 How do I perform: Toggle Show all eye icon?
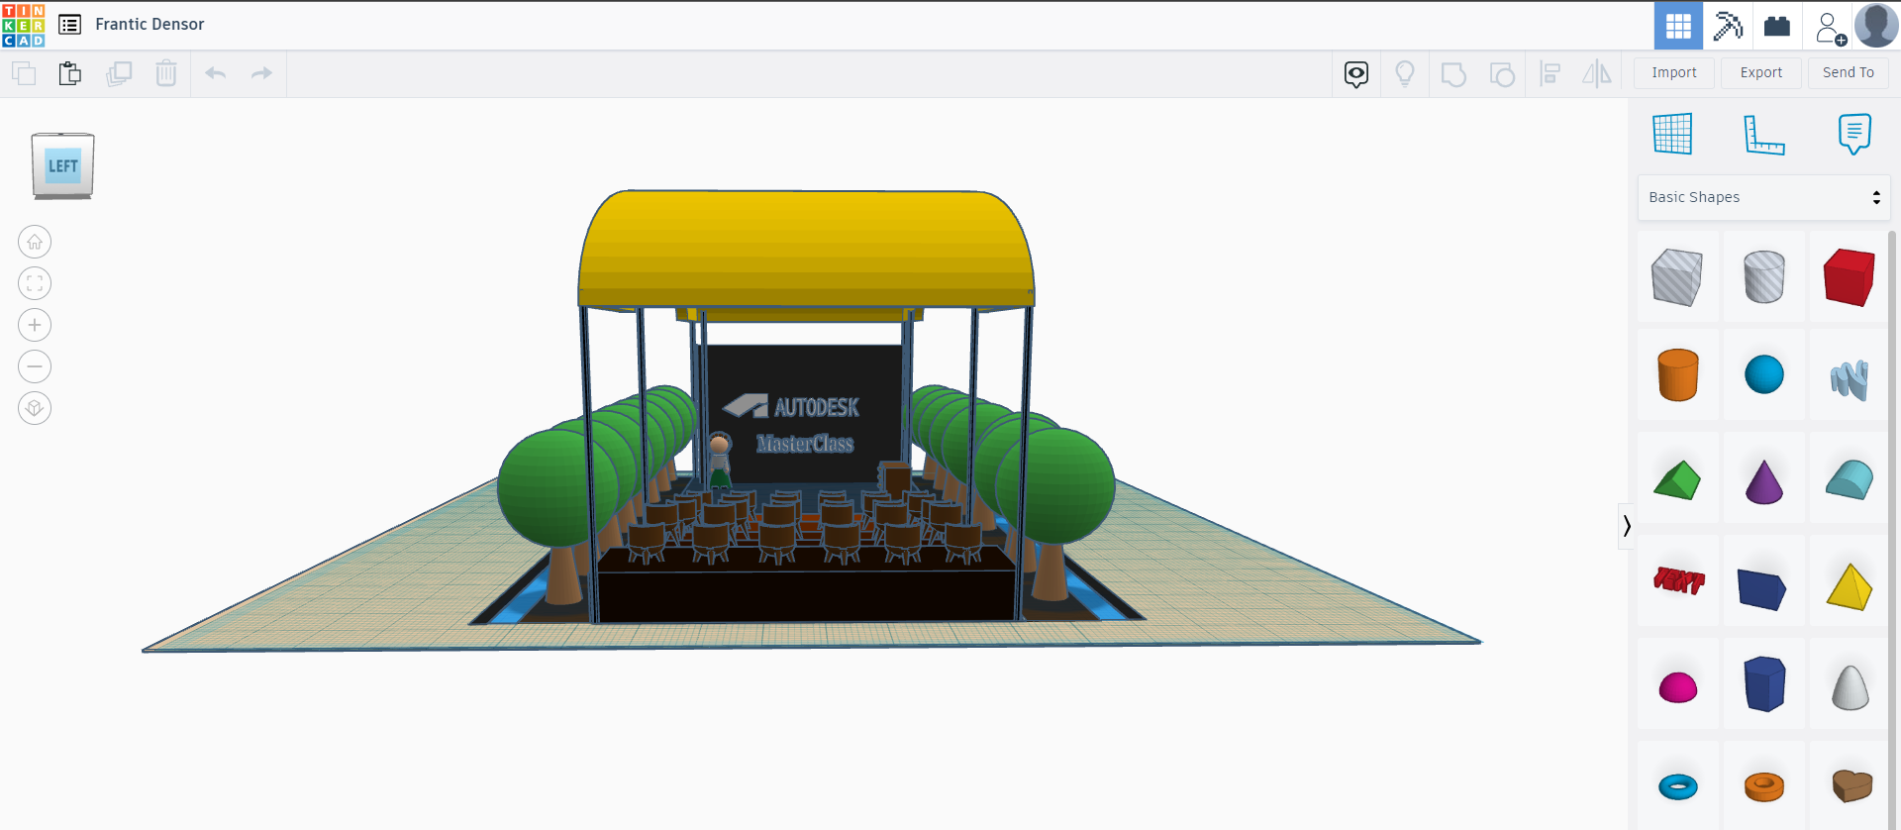coord(1356,73)
